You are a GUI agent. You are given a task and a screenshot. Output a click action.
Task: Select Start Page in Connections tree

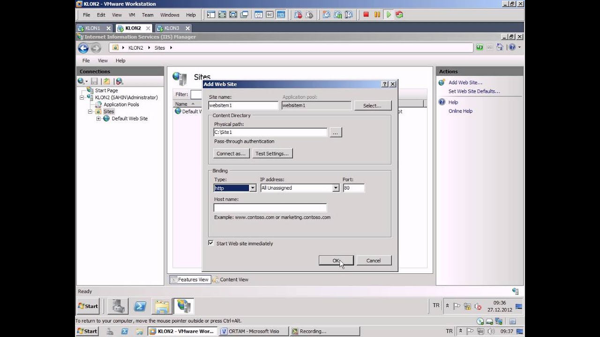coord(106,90)
